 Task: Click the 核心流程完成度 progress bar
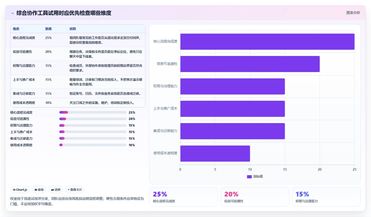(93, 112)
